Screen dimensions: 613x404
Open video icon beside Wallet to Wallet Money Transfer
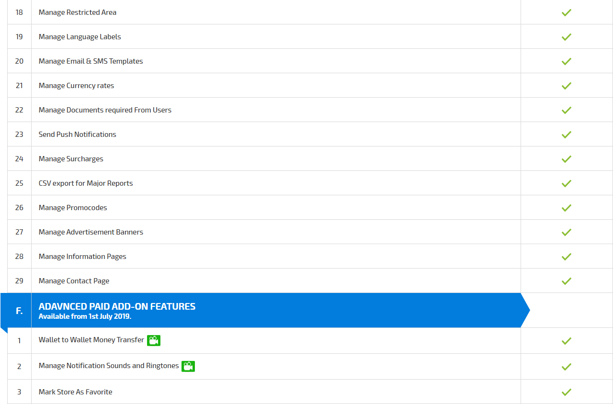[154, 340]
